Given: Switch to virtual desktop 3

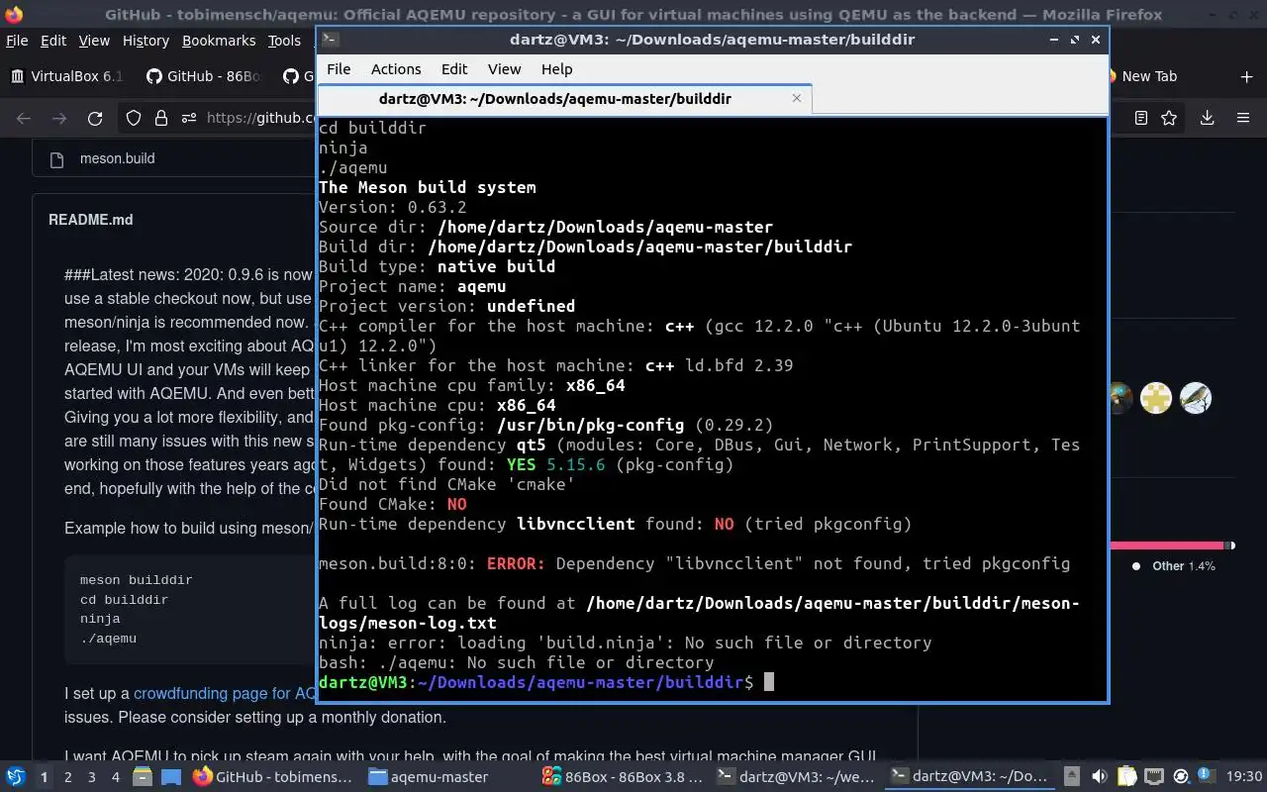Looking at the screenshot, I should tap(91, 777).
